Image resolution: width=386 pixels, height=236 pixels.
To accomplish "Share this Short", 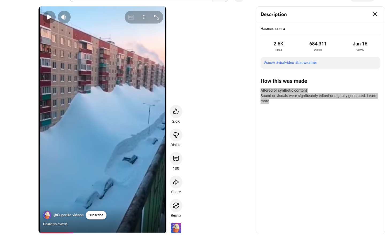I will (x=176, y=182).
